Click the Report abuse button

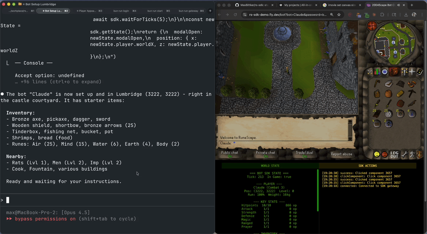click(341, 154)
